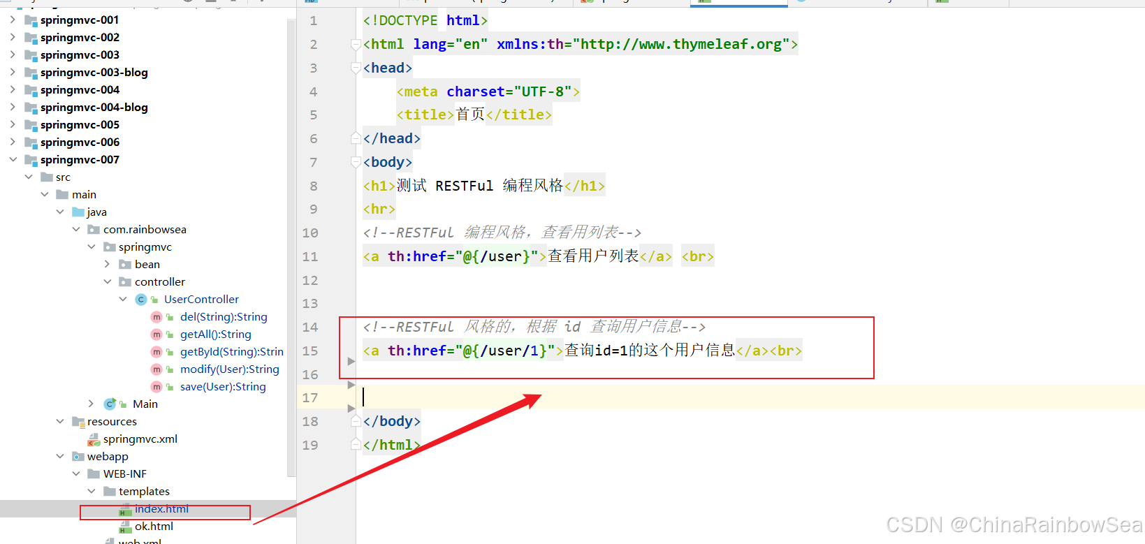Click fold end marker at line 6
The width and height of the screenshot is (1145, 544).
(x=356, y=138)
